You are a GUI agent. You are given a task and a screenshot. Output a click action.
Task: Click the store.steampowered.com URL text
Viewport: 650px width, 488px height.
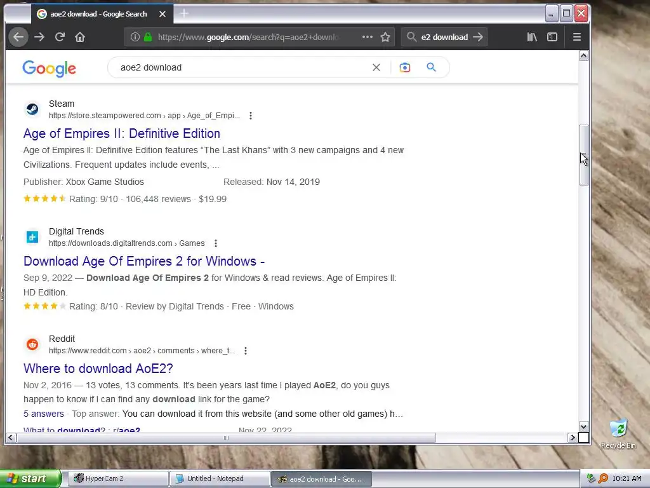pyautogui.click(x=144, y=116)
